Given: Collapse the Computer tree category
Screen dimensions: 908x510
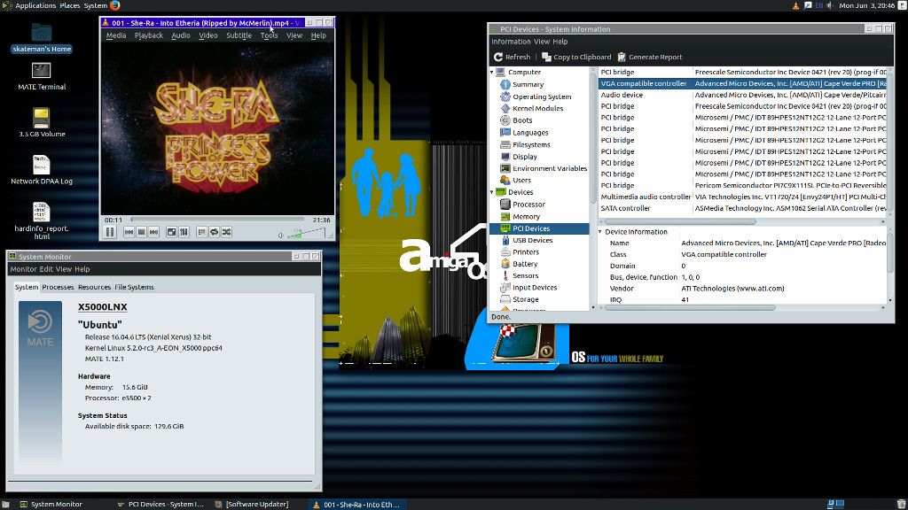Looking at the screenshot, I should (x=492, y=73).
